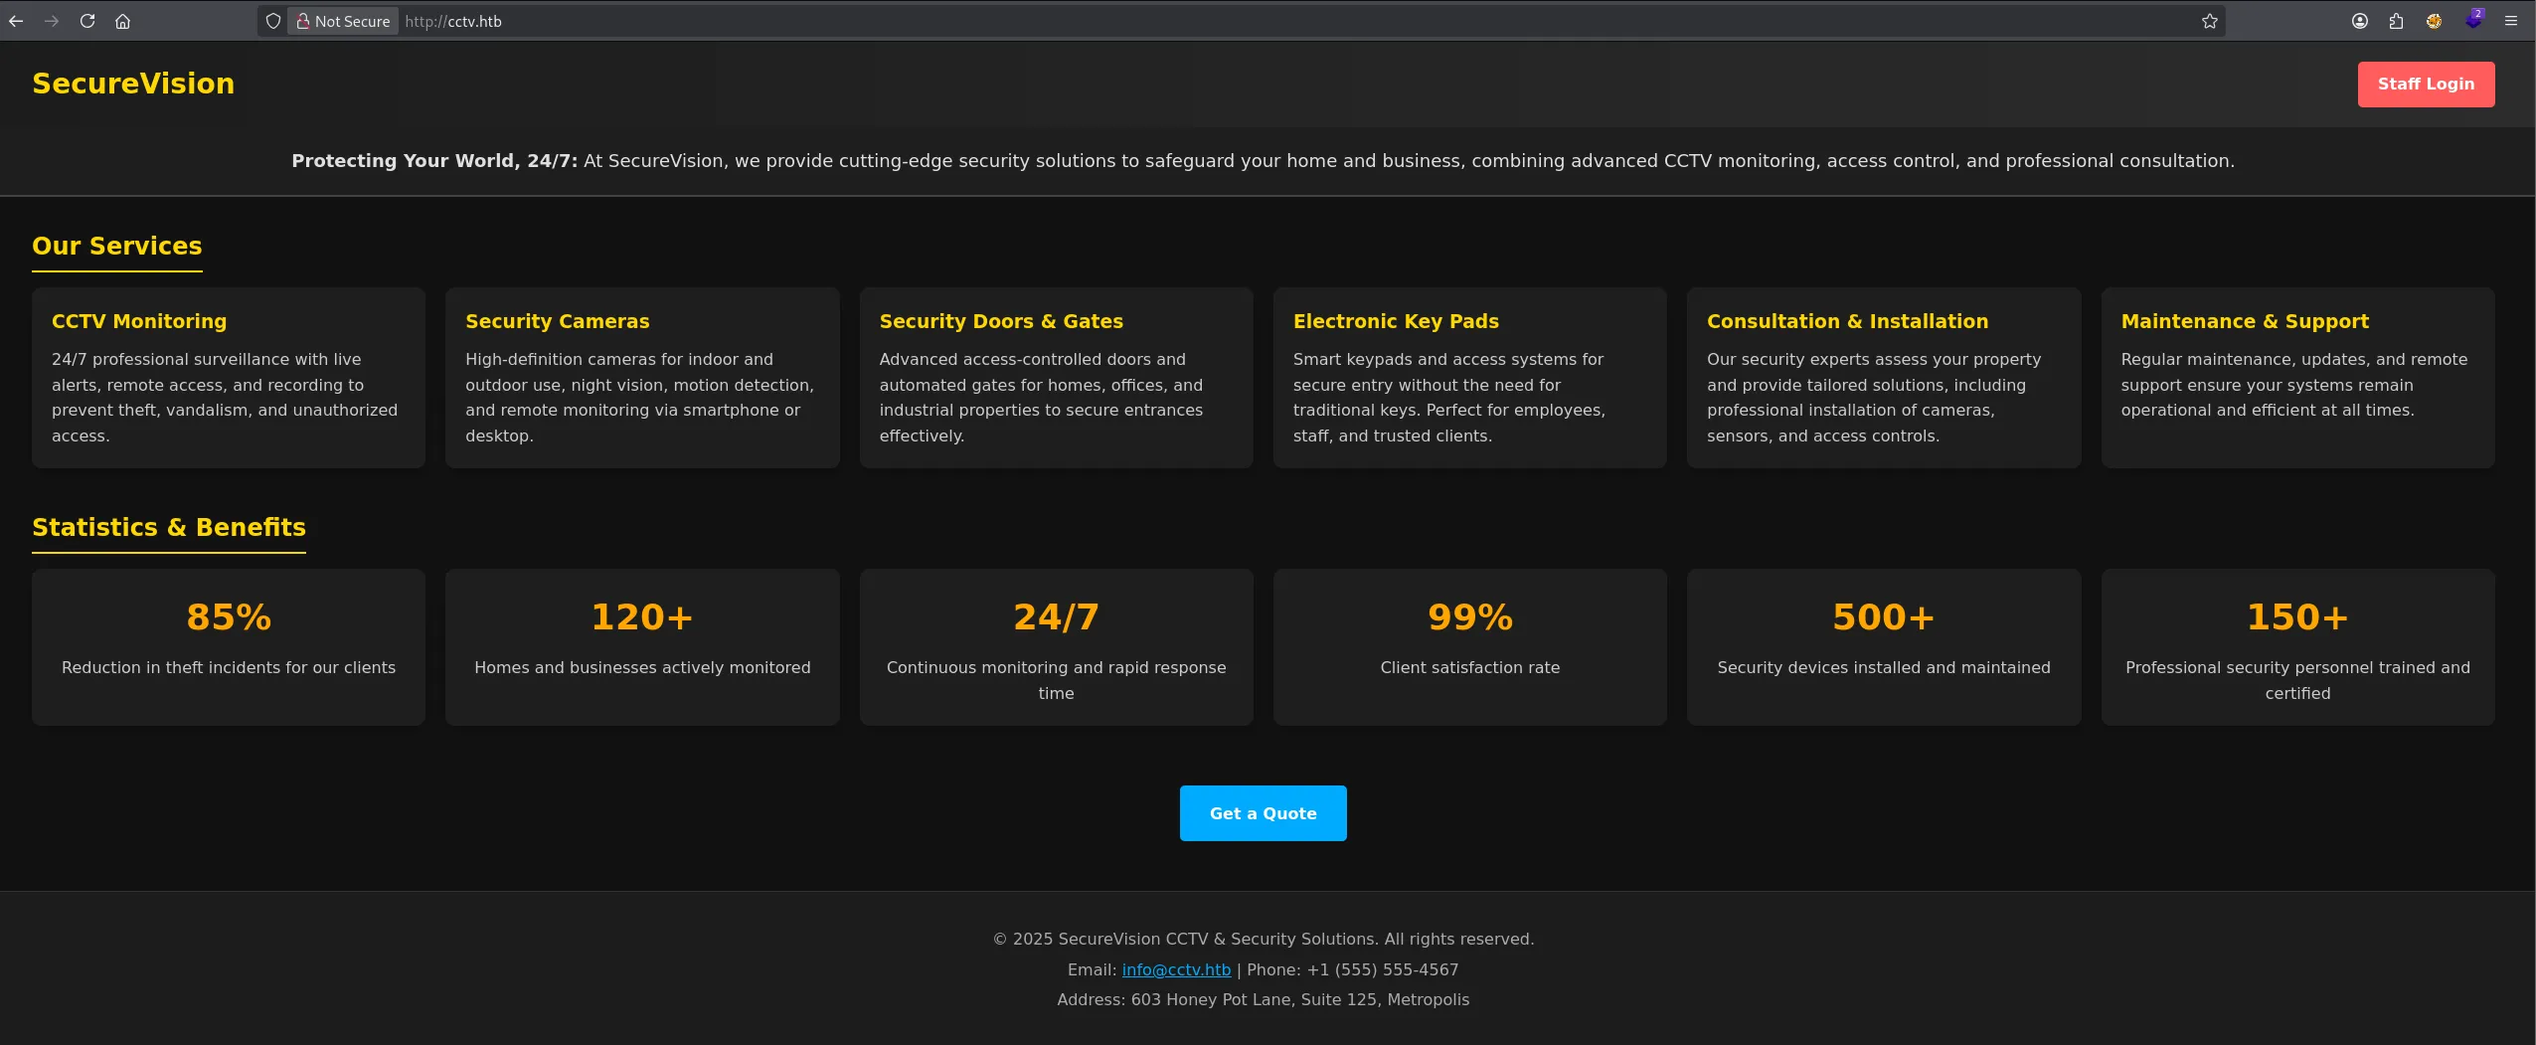Click the Staff Login button
This screenshot has width=2536, height=1045.
click(x=2425, y=85)
